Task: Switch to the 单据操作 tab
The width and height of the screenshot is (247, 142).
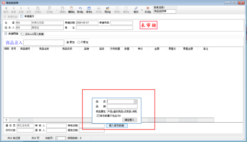Action: pos(27,16)
